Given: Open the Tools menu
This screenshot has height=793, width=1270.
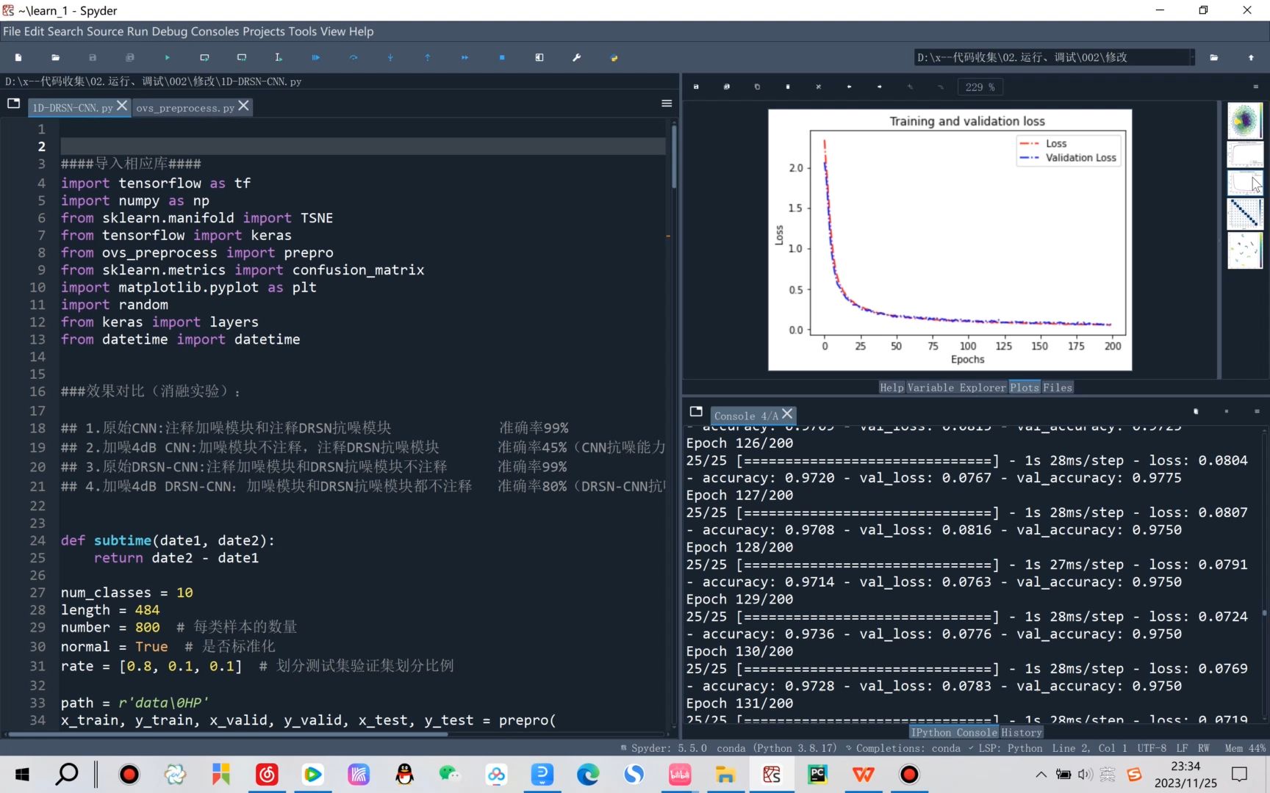Looking at the screenshot, I should click(x=303, y=32).
